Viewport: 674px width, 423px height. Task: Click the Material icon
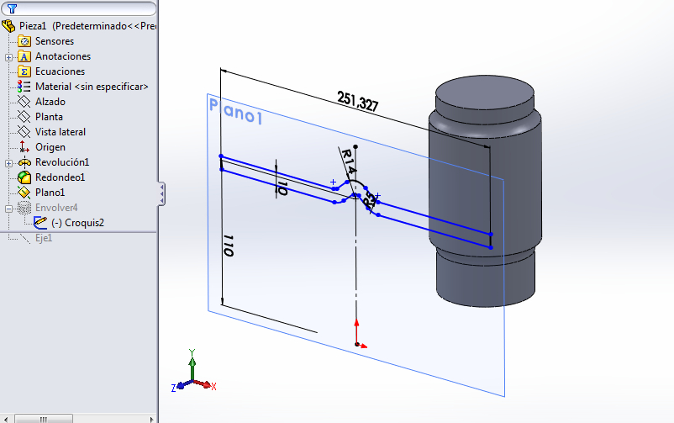24,87
